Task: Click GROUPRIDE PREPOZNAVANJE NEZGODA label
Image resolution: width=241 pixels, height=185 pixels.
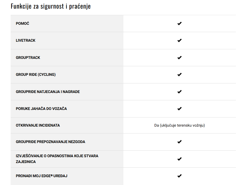Action: [50, 142]
